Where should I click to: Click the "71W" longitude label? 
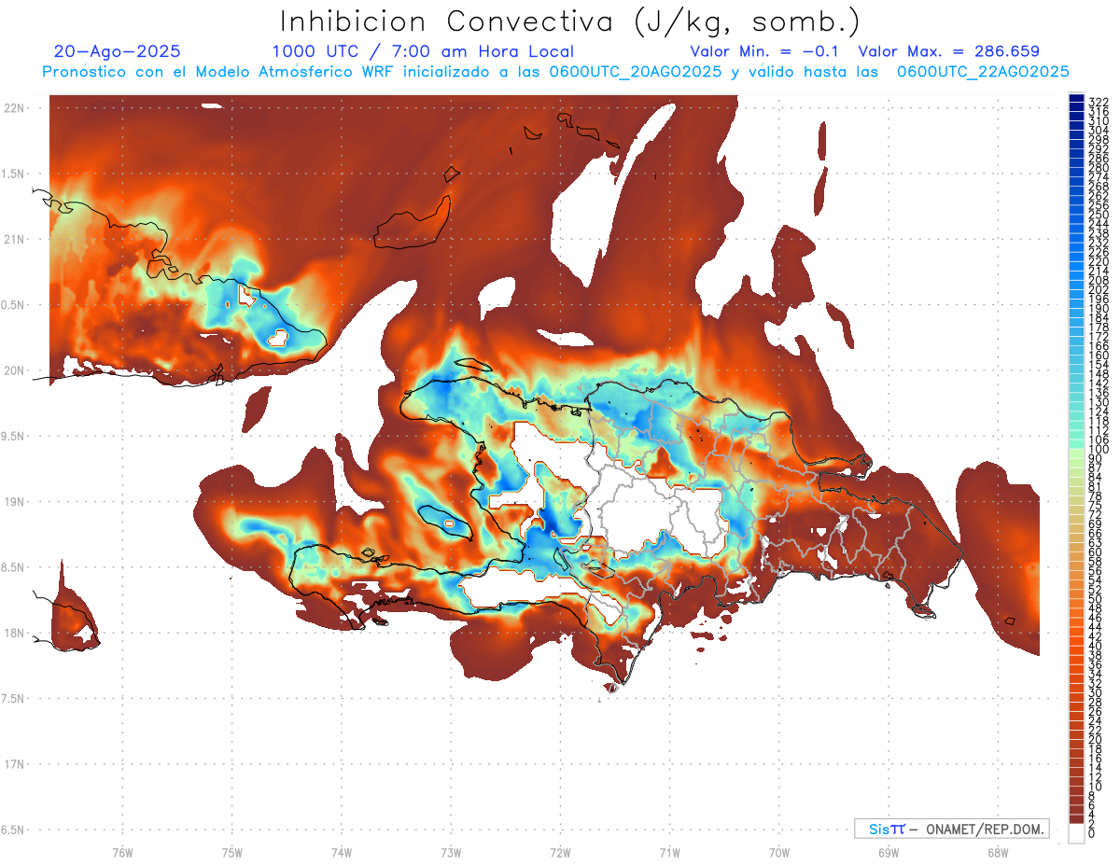[669, 852]
